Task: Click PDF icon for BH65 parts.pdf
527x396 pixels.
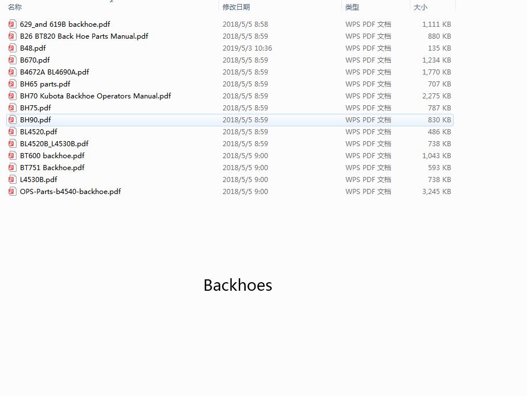Action: (x=13, y=84)
